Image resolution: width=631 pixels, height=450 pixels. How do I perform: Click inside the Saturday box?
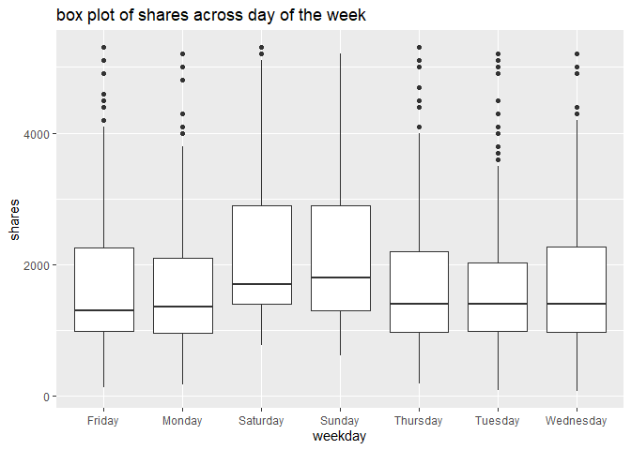click(x=261, y=244)
